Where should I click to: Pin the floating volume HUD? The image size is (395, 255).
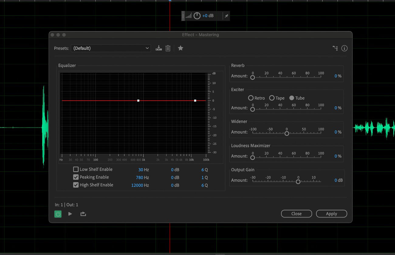pos(226,16)
